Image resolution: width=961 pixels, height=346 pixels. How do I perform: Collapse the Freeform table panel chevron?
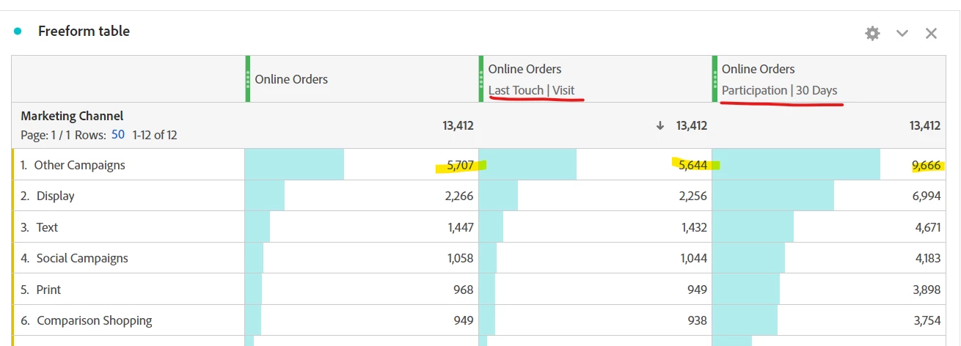click(x=902, y=33)
